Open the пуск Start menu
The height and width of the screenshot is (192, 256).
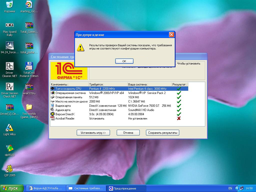pyautogui.click(x=12, y=188)
